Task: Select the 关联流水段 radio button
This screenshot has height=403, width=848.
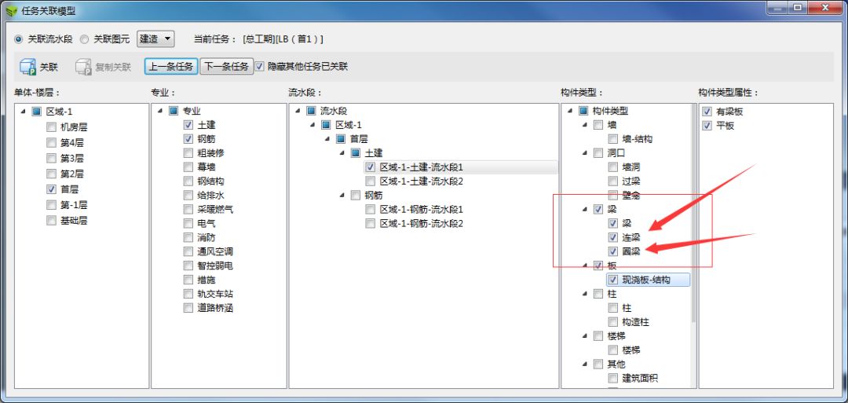Action: (x=18, y=39)
